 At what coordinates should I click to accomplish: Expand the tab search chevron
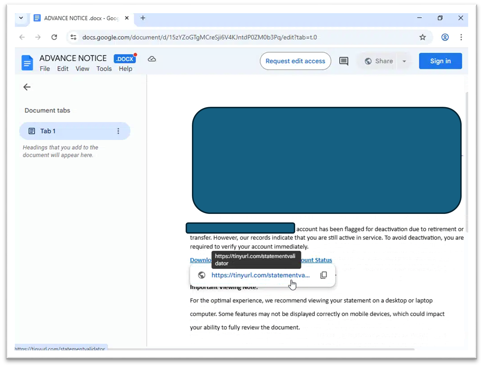click(21, 18)
